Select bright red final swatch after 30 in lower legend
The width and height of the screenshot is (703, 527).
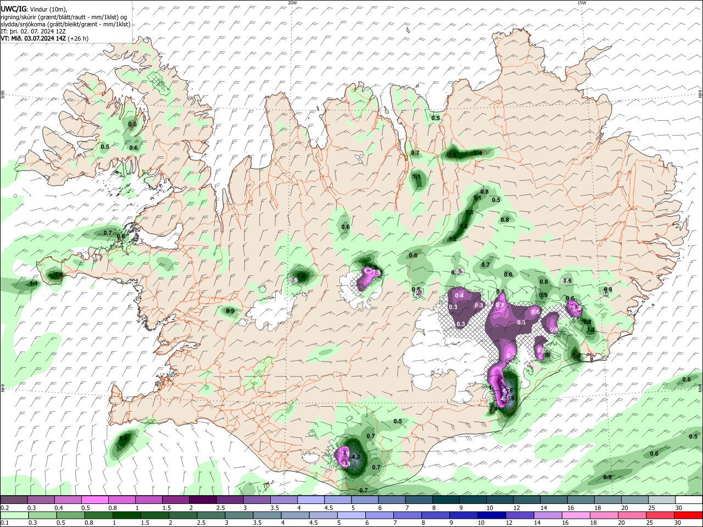(x=689, y=515)
